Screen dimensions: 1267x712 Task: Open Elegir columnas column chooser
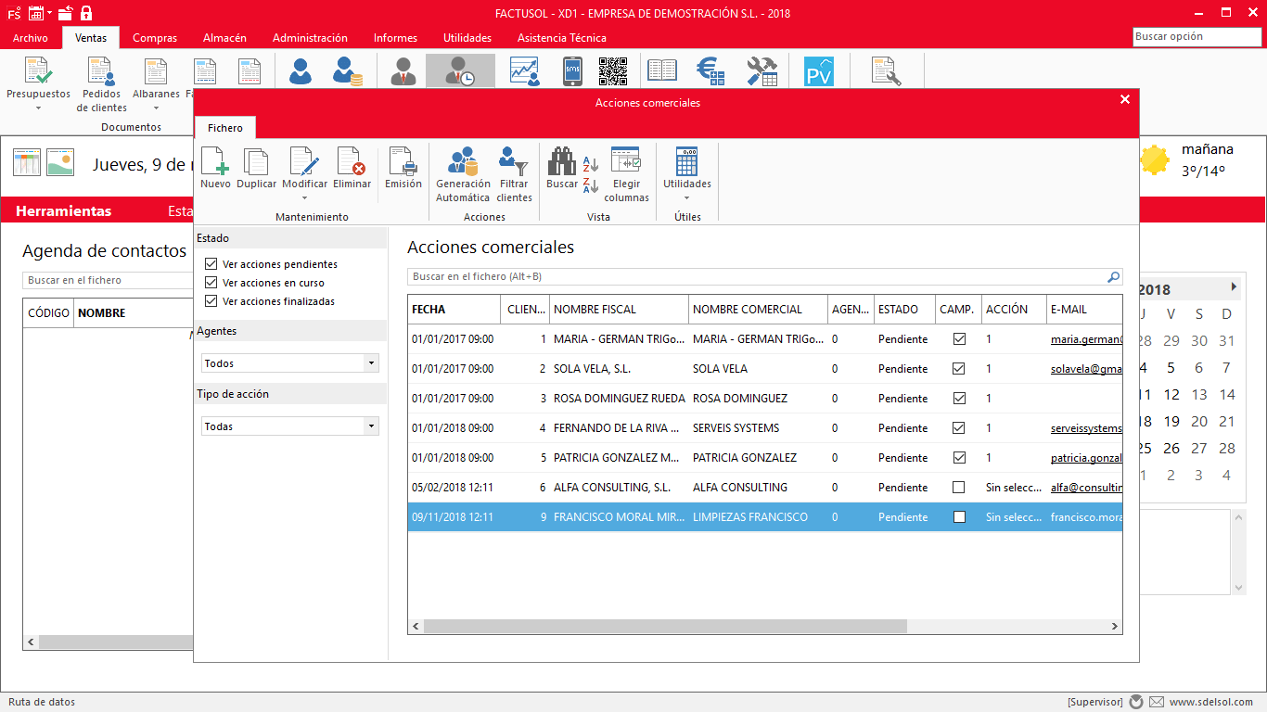tap(626, 174)
